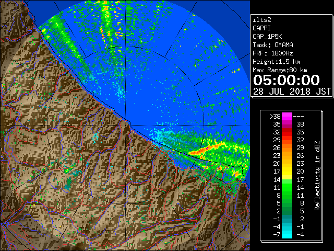
Task: Click the magenta >38 dBZ color swatch
Action: [287, 117]
